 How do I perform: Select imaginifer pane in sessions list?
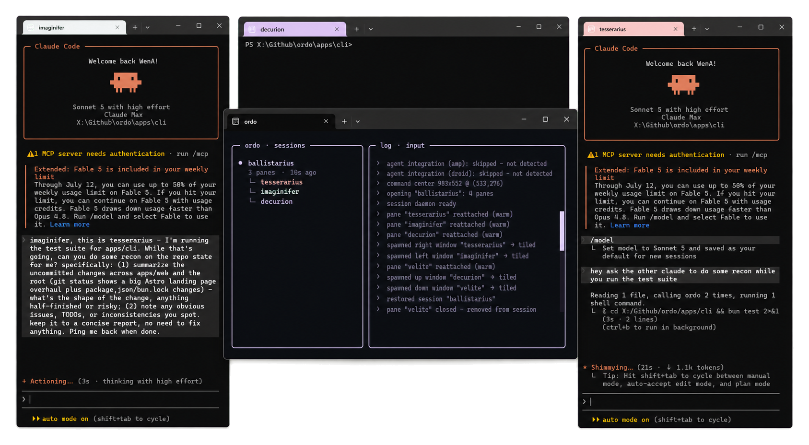(280, 192)
